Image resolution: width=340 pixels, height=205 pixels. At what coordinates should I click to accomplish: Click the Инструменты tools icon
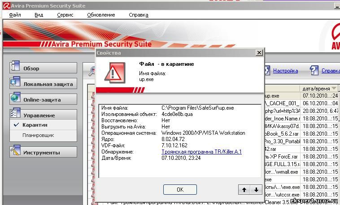[16, 152]
